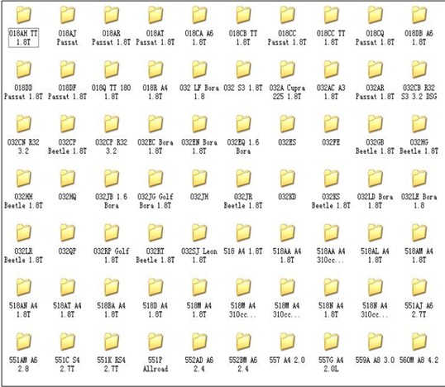This screenshot has width=445, height=387.
Task: Select the '551C S4 2.7T' label
Action: [x=67, y=365]
